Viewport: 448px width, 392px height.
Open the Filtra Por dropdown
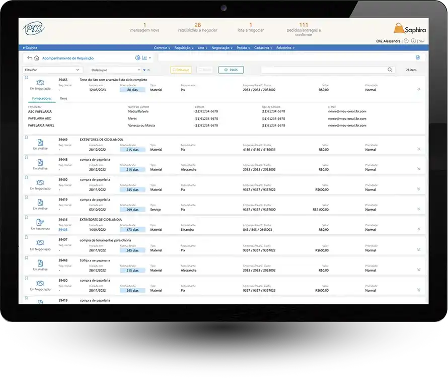pyautogui.click(x=52, y=70)
